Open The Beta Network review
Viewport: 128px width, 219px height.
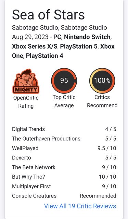coord(64,167)
